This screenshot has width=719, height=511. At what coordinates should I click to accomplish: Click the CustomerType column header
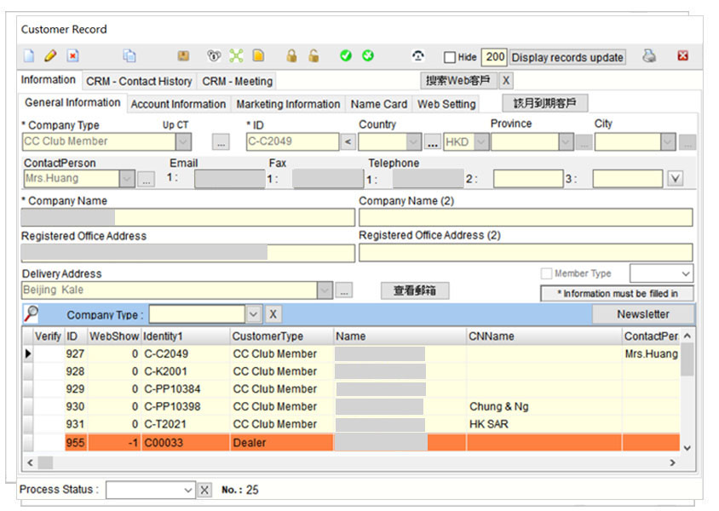click(x=281, y=336)
